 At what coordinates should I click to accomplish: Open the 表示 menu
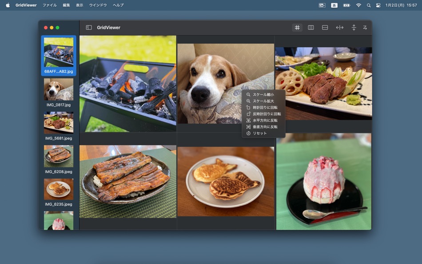[x=80, y=5]
